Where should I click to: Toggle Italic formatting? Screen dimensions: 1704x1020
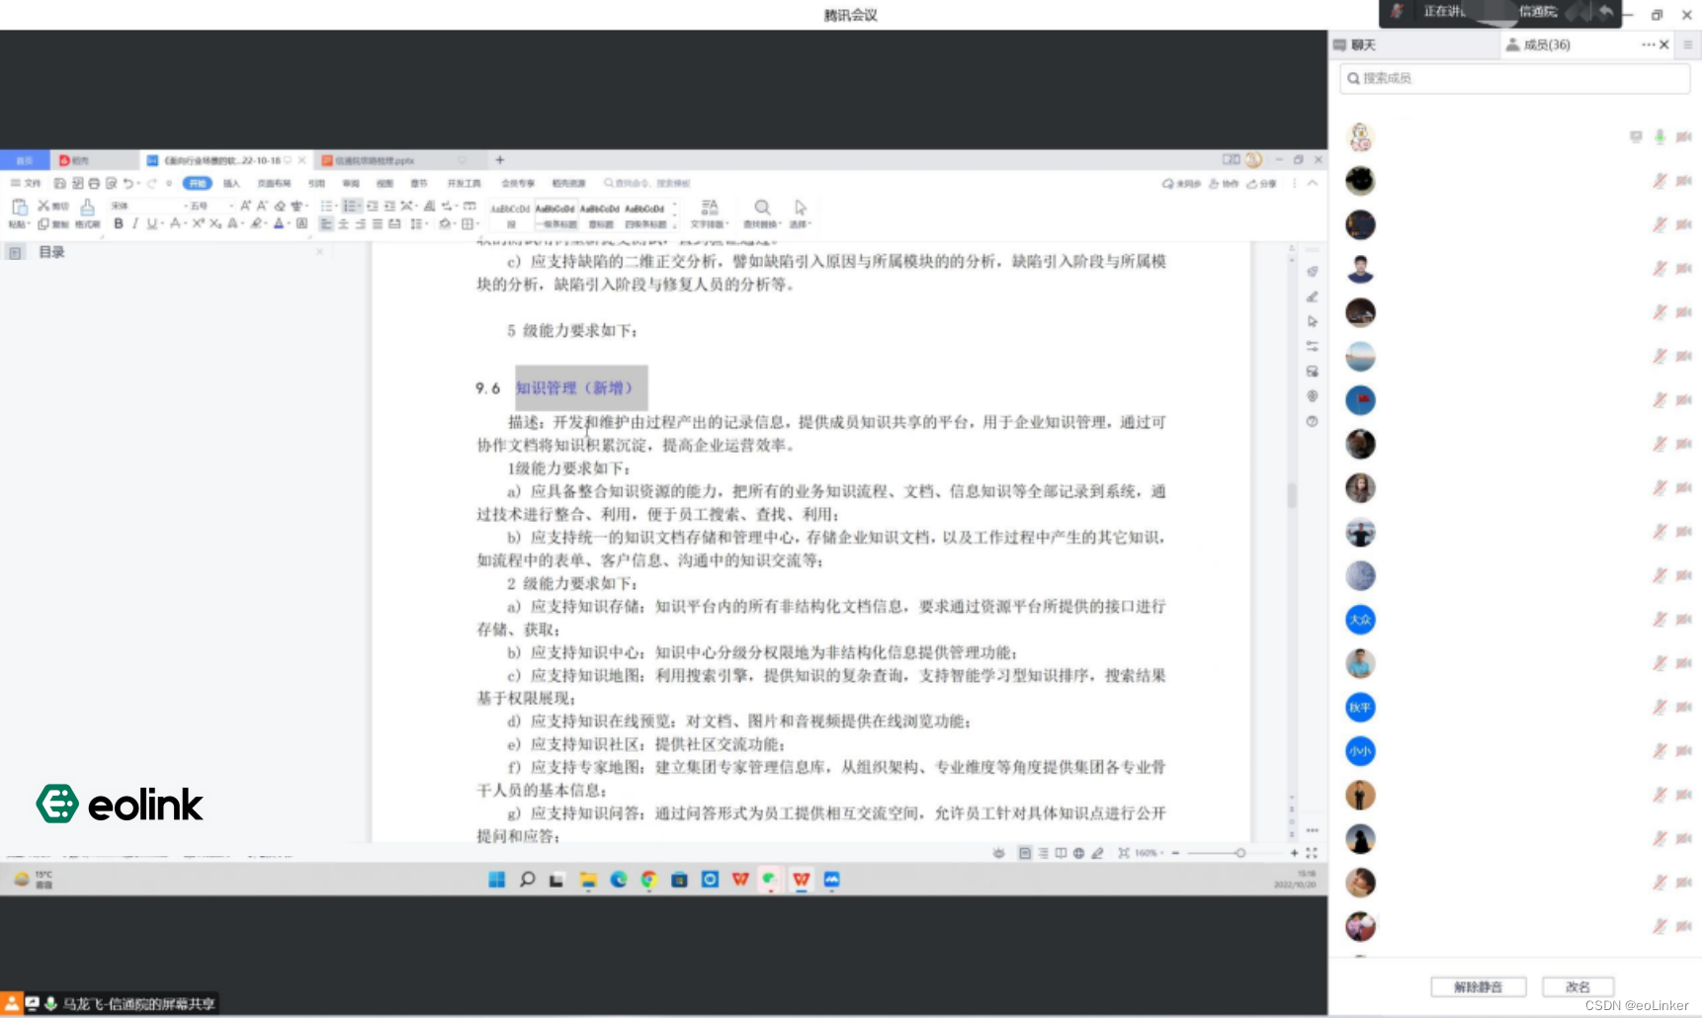click(135, 224)
